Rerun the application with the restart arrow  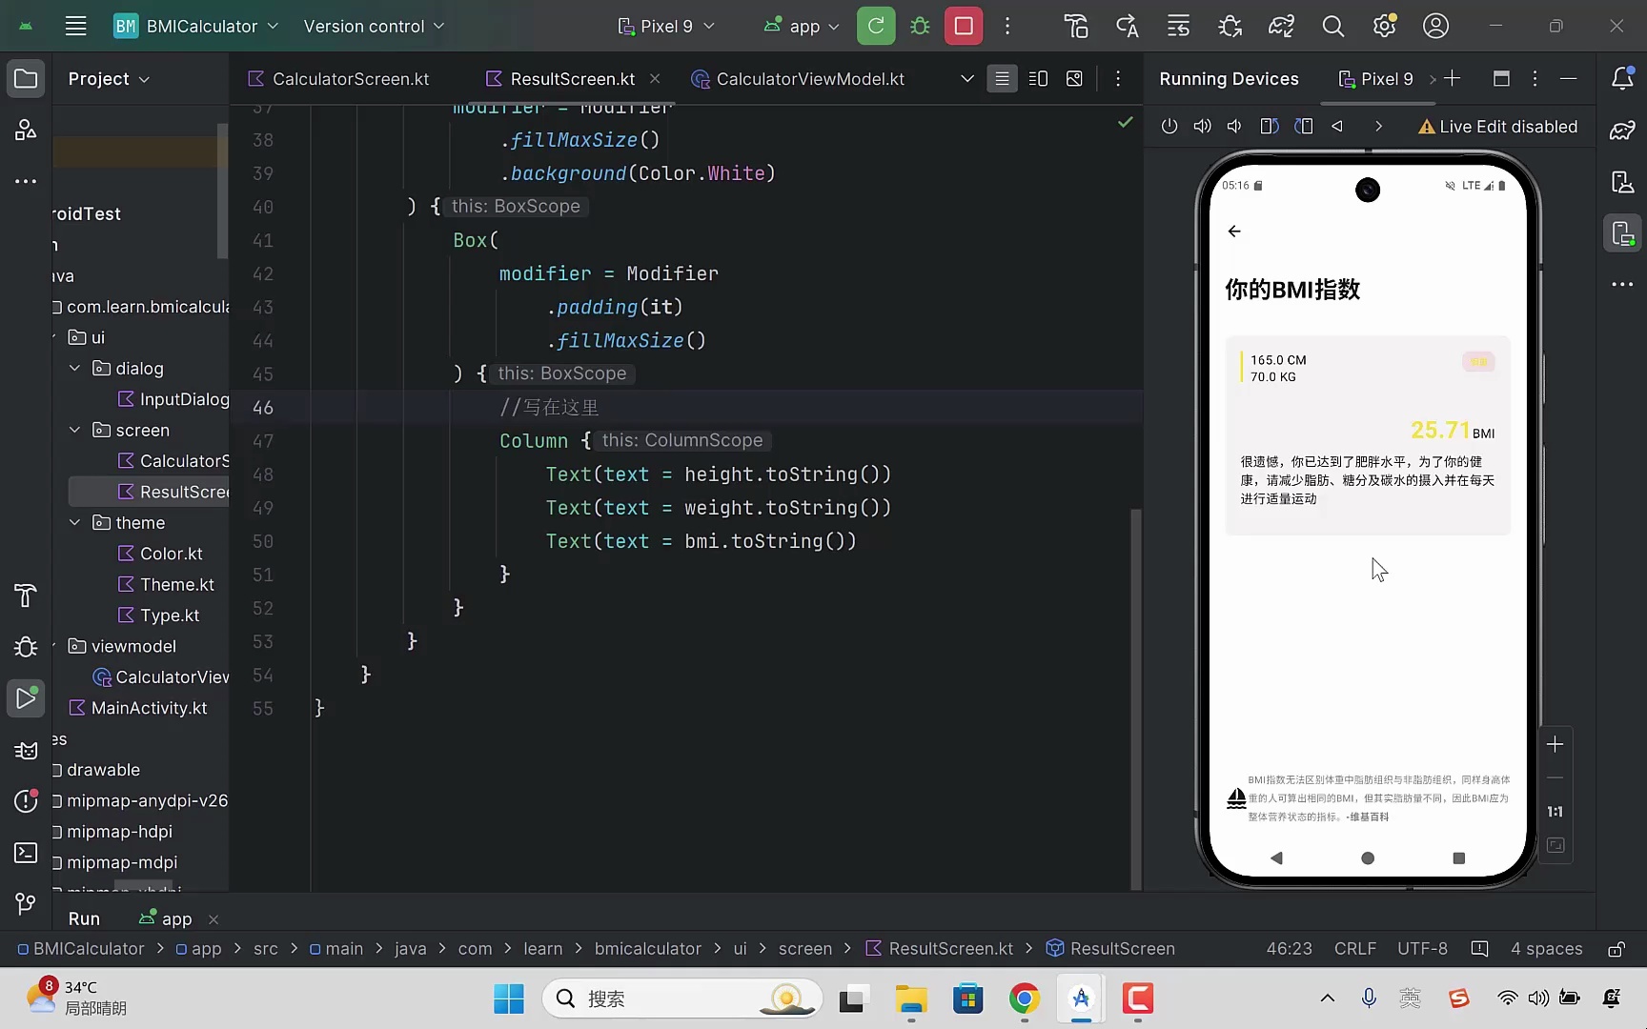pyautogui.click(x=875, y=26)
